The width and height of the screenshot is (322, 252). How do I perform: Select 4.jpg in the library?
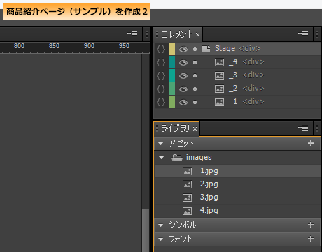click(x=237, y=211)
